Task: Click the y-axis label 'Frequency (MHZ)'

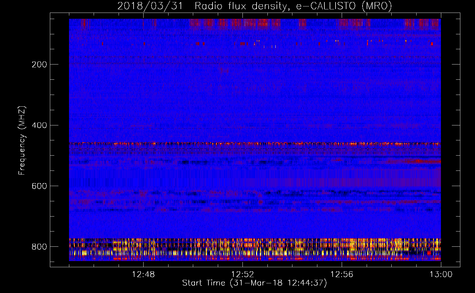Action: pos(22,141)
